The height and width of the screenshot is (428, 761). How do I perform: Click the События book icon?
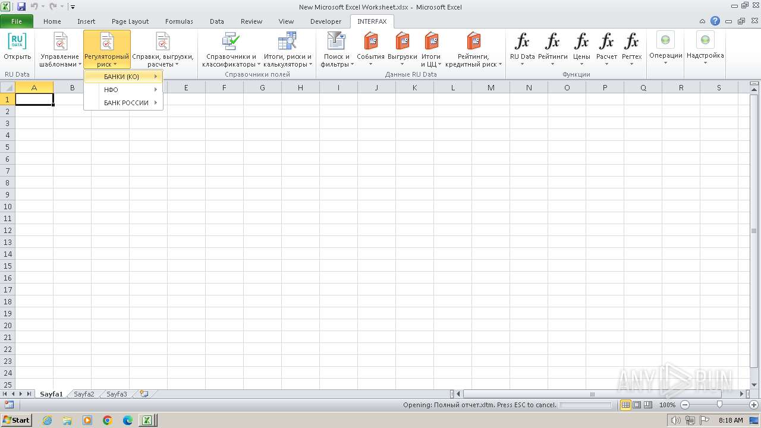coord(371,41)
